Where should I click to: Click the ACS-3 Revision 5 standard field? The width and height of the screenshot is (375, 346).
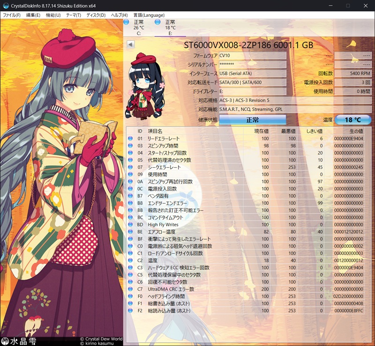point(295,100)
